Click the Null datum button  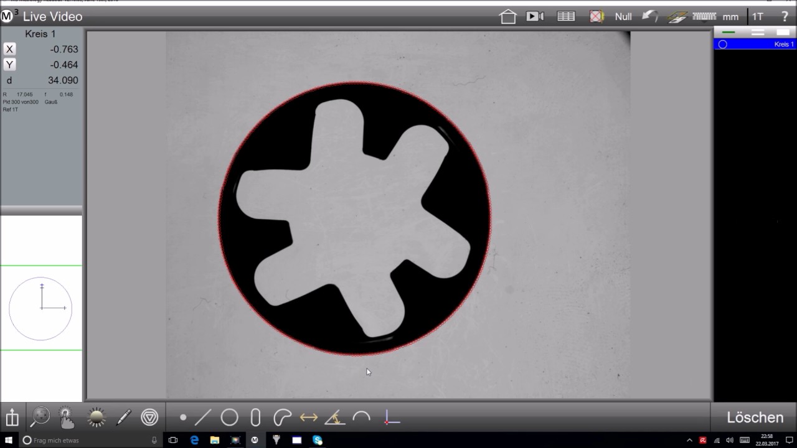tap(623, 17)
